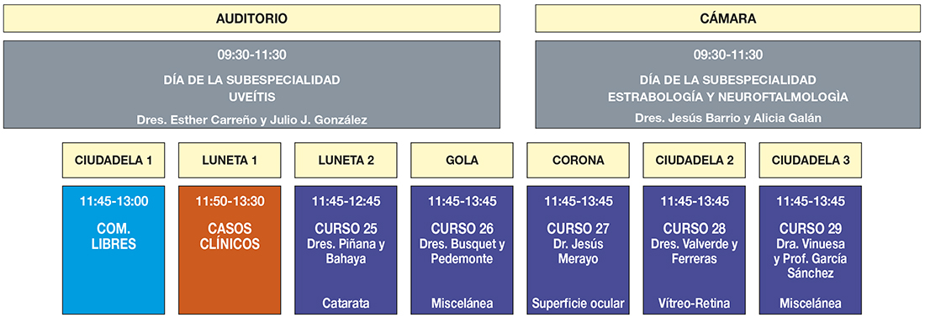Viewport: 925px width, 318px height.
Task: Click the CIUDADELA 1 room label
Action: (114, 160)
